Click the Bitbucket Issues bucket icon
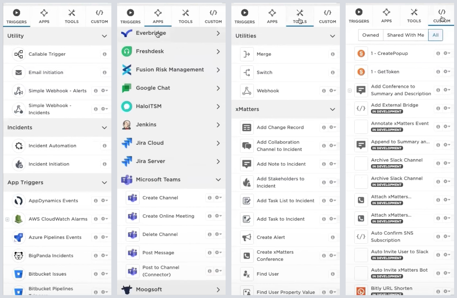457x298 pixels. point(18,274)
